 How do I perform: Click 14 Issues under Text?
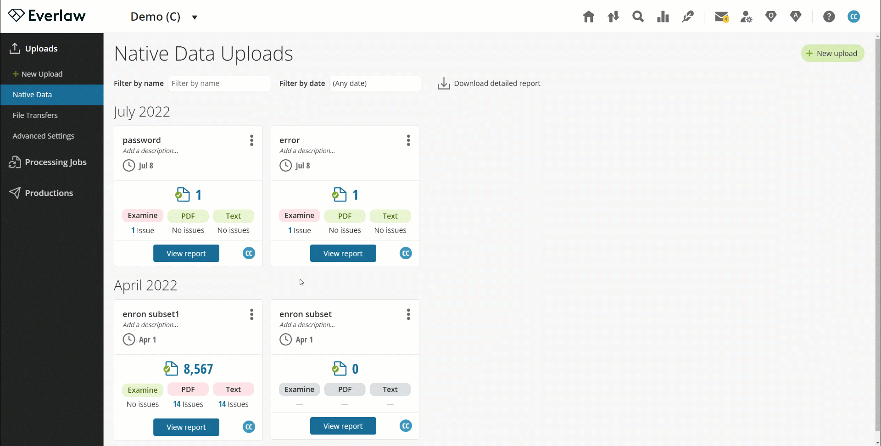[x=234, y=404]
